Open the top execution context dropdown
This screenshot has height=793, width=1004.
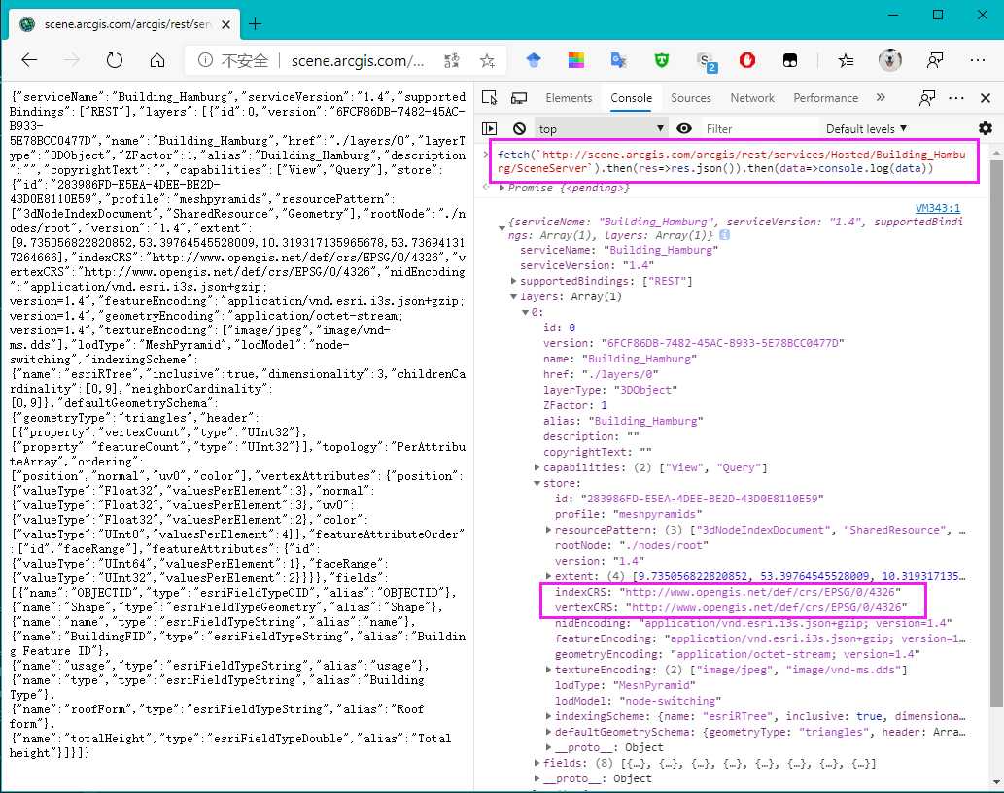pos(600,128)
